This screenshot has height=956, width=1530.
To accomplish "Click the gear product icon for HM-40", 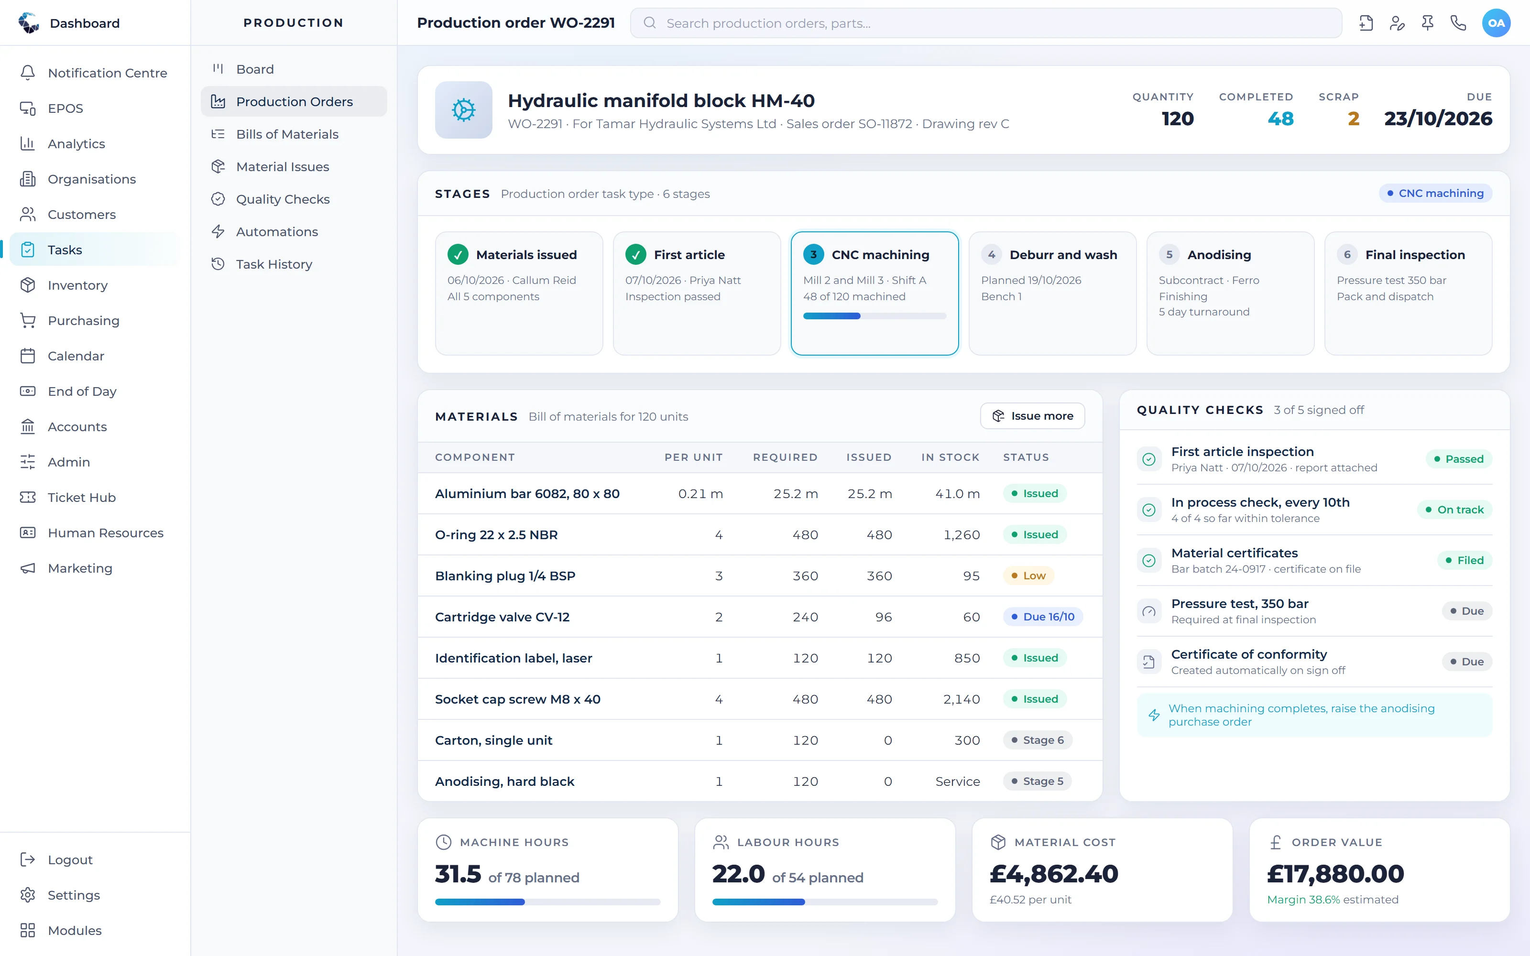I will point(463,110).
